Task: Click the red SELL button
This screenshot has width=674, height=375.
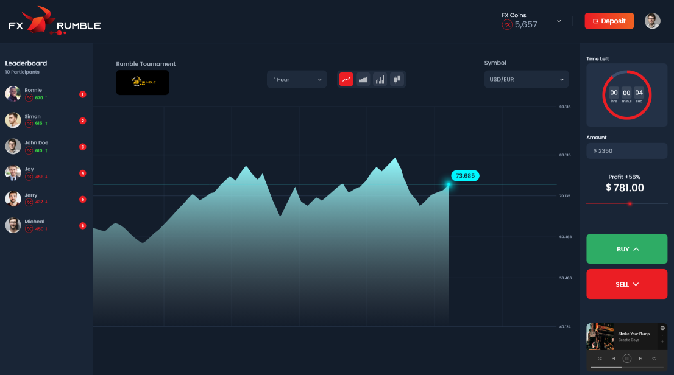Action: 626,284
